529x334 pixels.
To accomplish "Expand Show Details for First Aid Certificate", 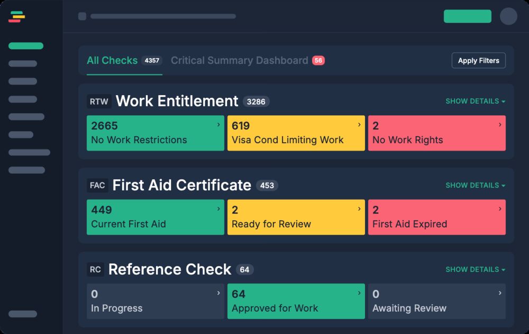I will [476, 185].
